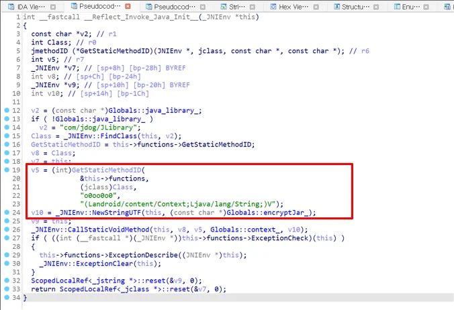Close the active Pseudocode tab with red X
The height and width of the screenshot is (310, 454).
(x=128, y=6)
